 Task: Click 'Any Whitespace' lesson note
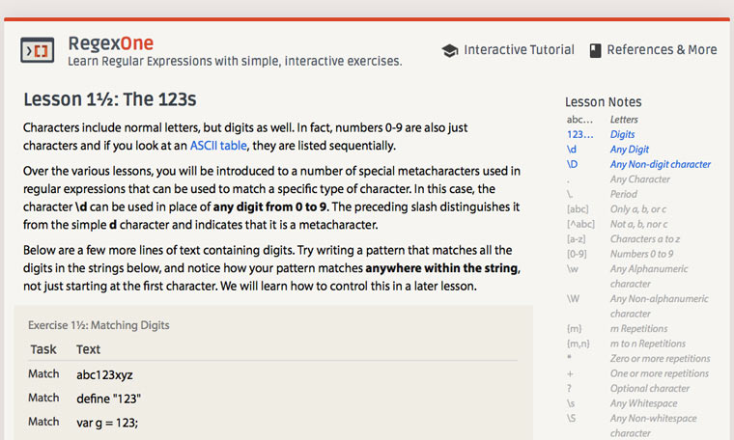point(643,403)
